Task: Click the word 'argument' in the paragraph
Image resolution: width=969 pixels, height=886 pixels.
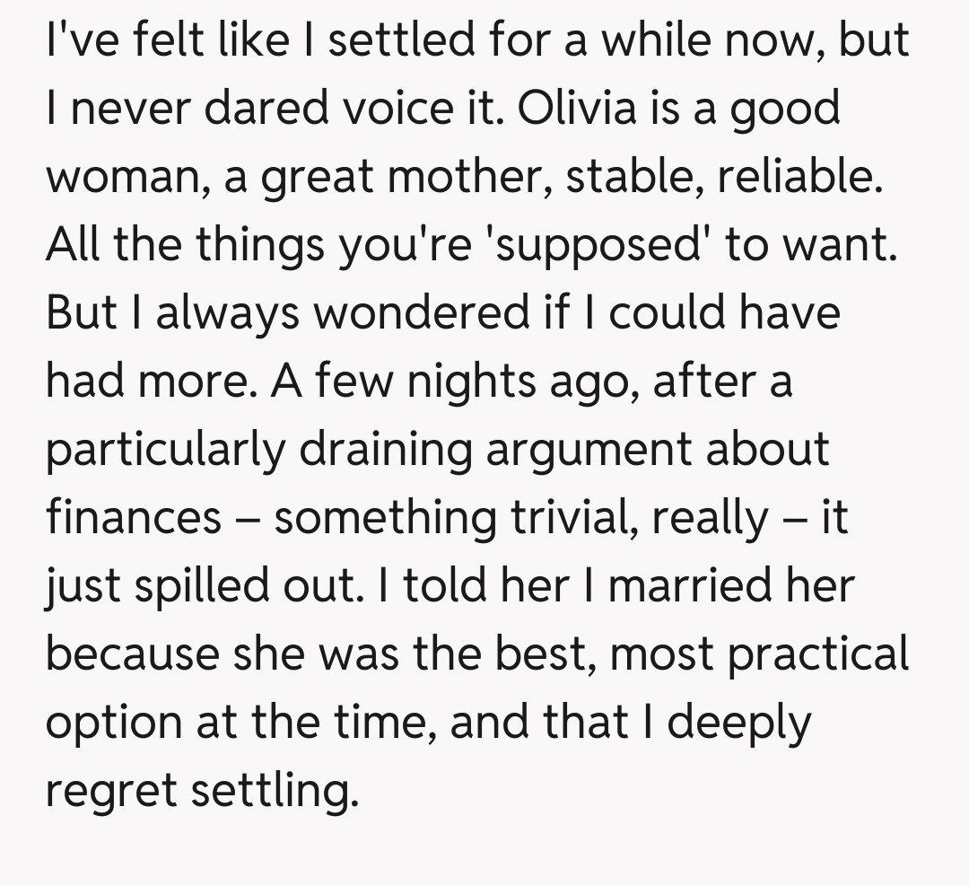Action: tap(588, 451)
